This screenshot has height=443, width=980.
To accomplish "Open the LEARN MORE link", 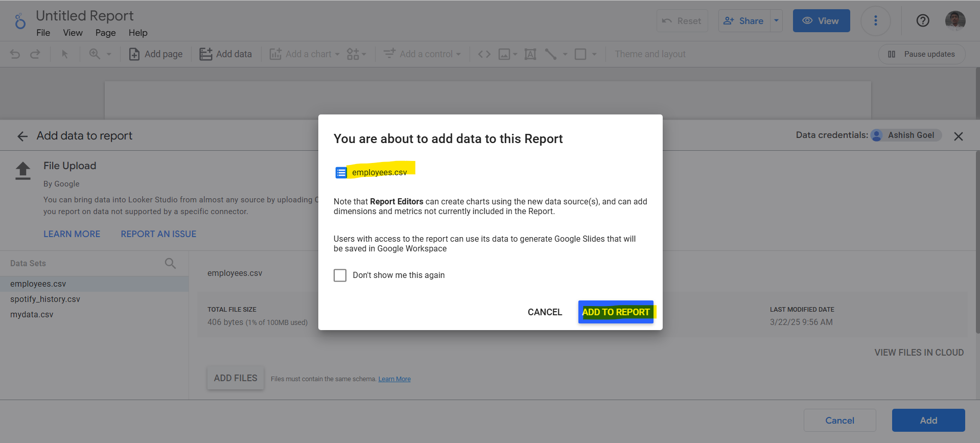I will [72, 234].
